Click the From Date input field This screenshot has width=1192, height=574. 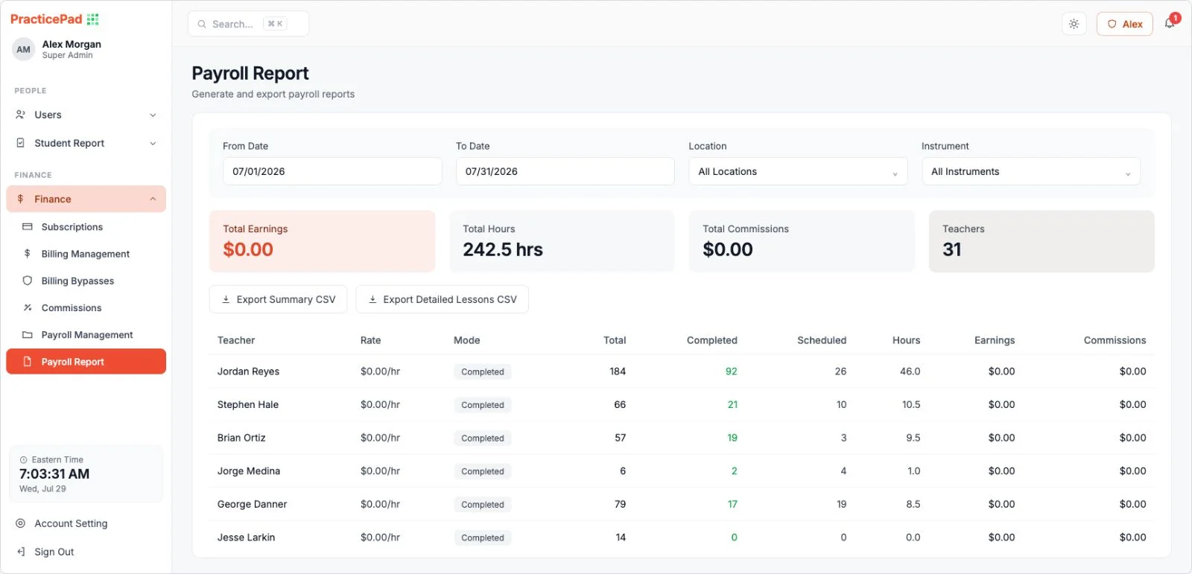332,171
